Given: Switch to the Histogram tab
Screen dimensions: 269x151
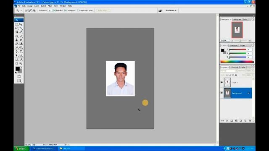Looking at the screenshot, I should coord(237,19).
